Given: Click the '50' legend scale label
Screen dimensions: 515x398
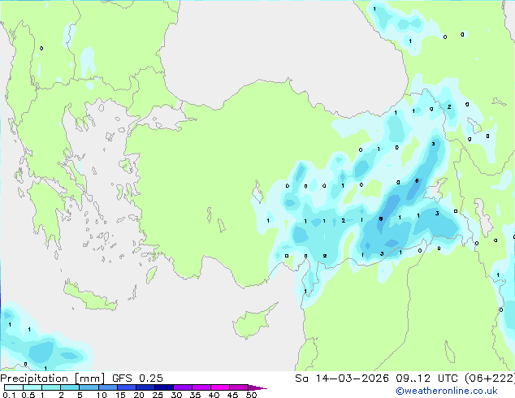Looking at the screenshot, I should [251, 395].
